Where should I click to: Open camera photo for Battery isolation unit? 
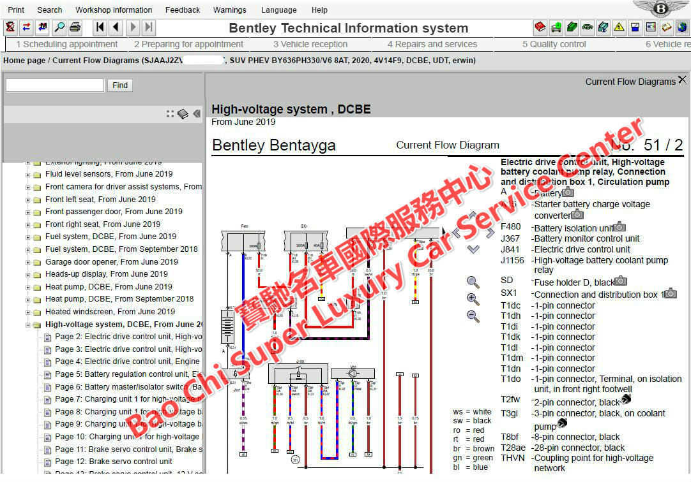[619, 227]
